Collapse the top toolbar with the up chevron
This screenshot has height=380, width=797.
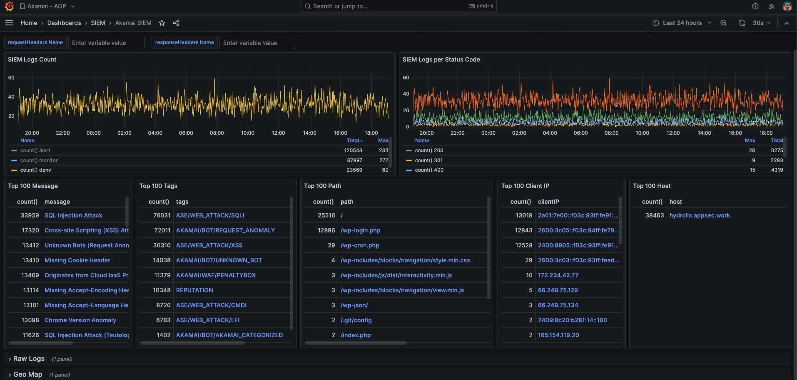point(787,23)
